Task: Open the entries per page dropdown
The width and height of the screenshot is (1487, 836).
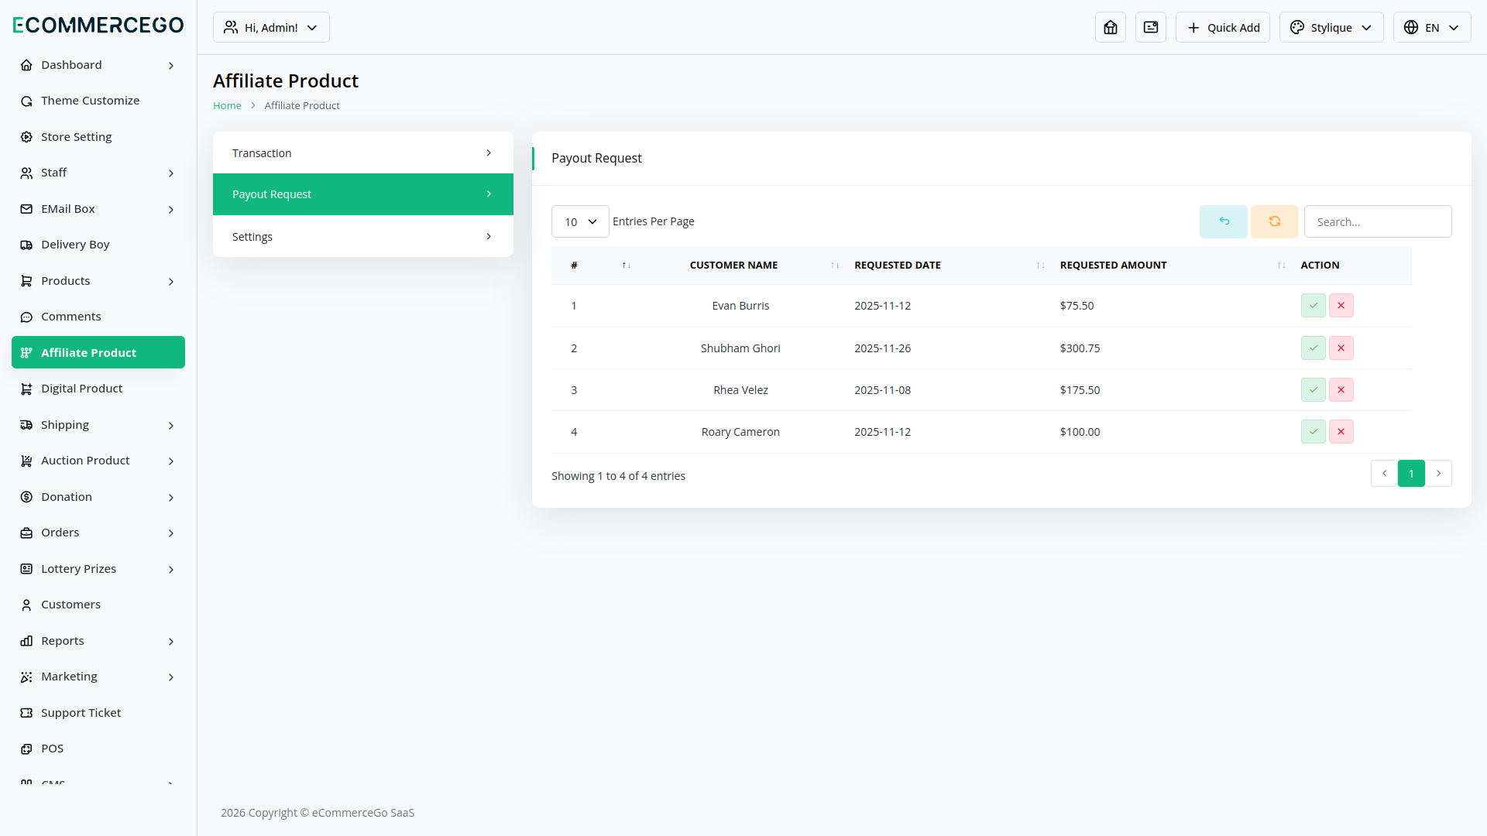Action: 580,221
